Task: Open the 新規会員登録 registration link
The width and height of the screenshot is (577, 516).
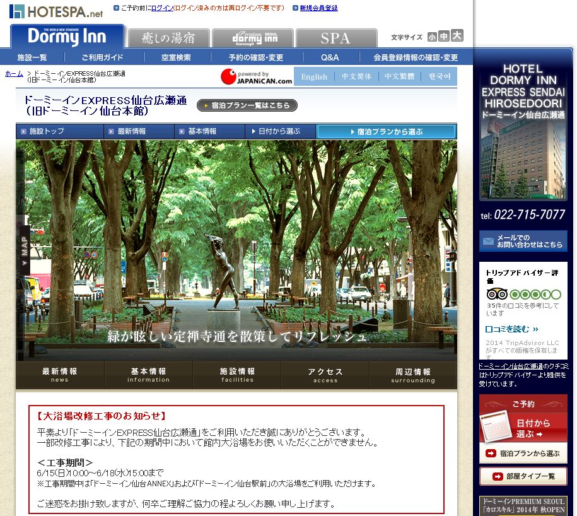Action: coord(318,8)
